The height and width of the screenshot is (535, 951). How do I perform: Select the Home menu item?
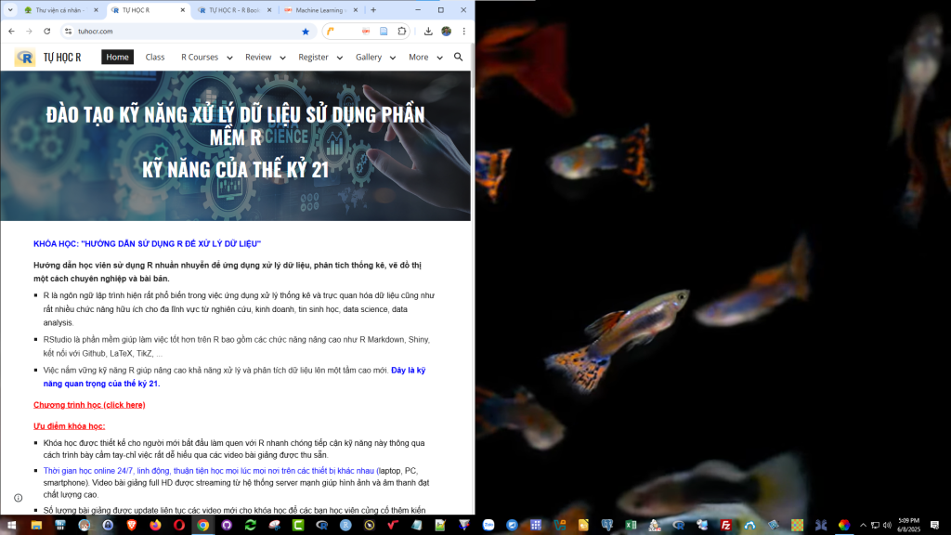tap(117, 57)
